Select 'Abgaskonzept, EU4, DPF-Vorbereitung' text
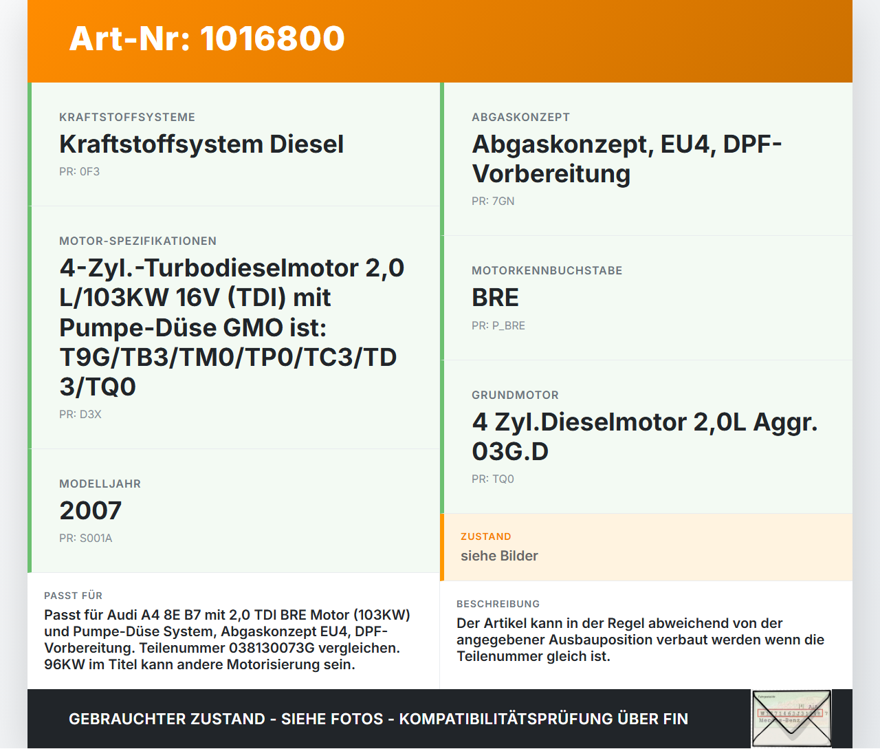Viewport: 880px width, 749px height. pos(627,159)
